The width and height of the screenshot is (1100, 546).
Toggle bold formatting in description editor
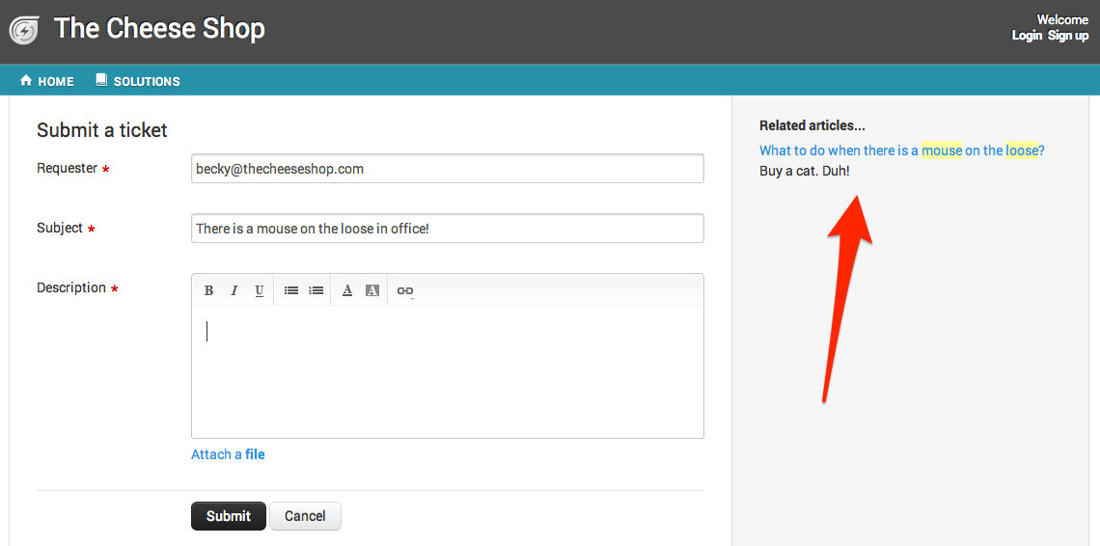point(208,290)
